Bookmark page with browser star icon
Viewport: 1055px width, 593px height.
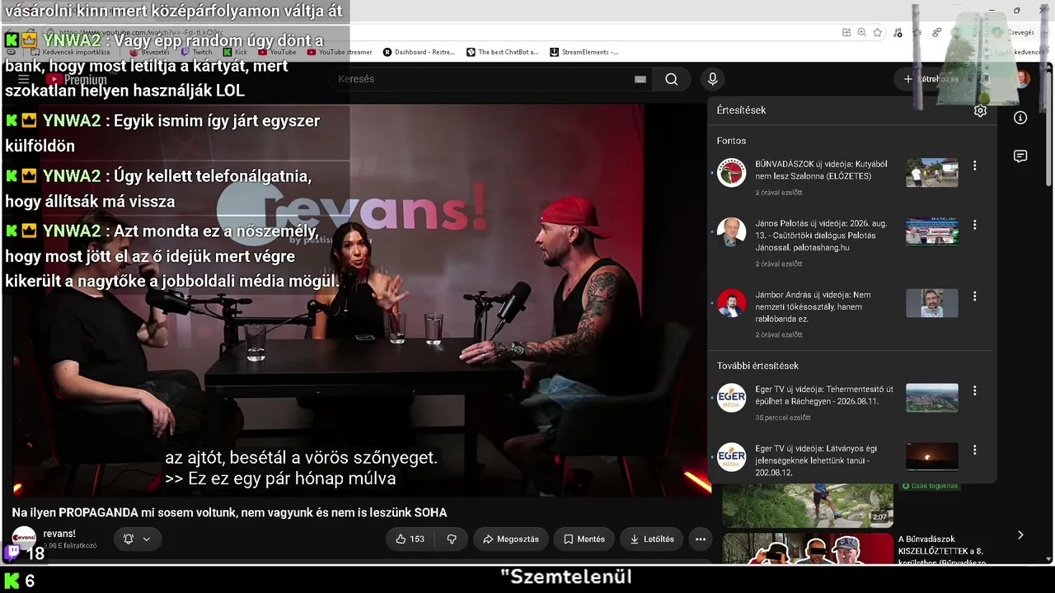coord(878,32)
